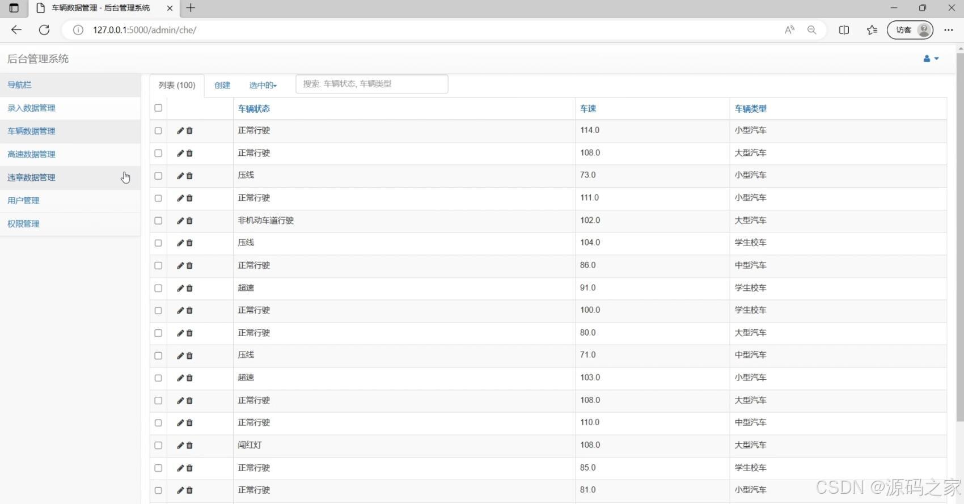Edit the 压线 71.0 中型汽车 row
The height and width of the screenshot is (504, 964).
(x=180, y=355)
